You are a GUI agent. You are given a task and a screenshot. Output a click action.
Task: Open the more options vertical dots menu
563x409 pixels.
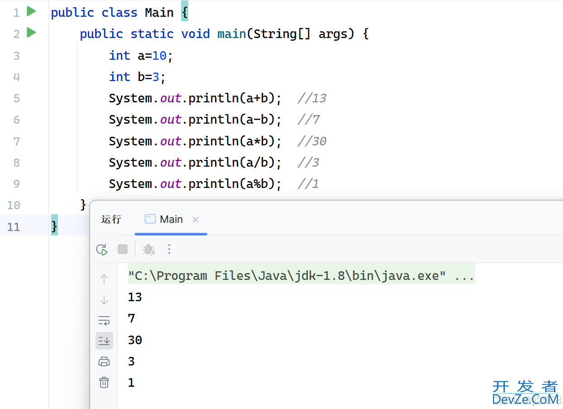point(169,249)
